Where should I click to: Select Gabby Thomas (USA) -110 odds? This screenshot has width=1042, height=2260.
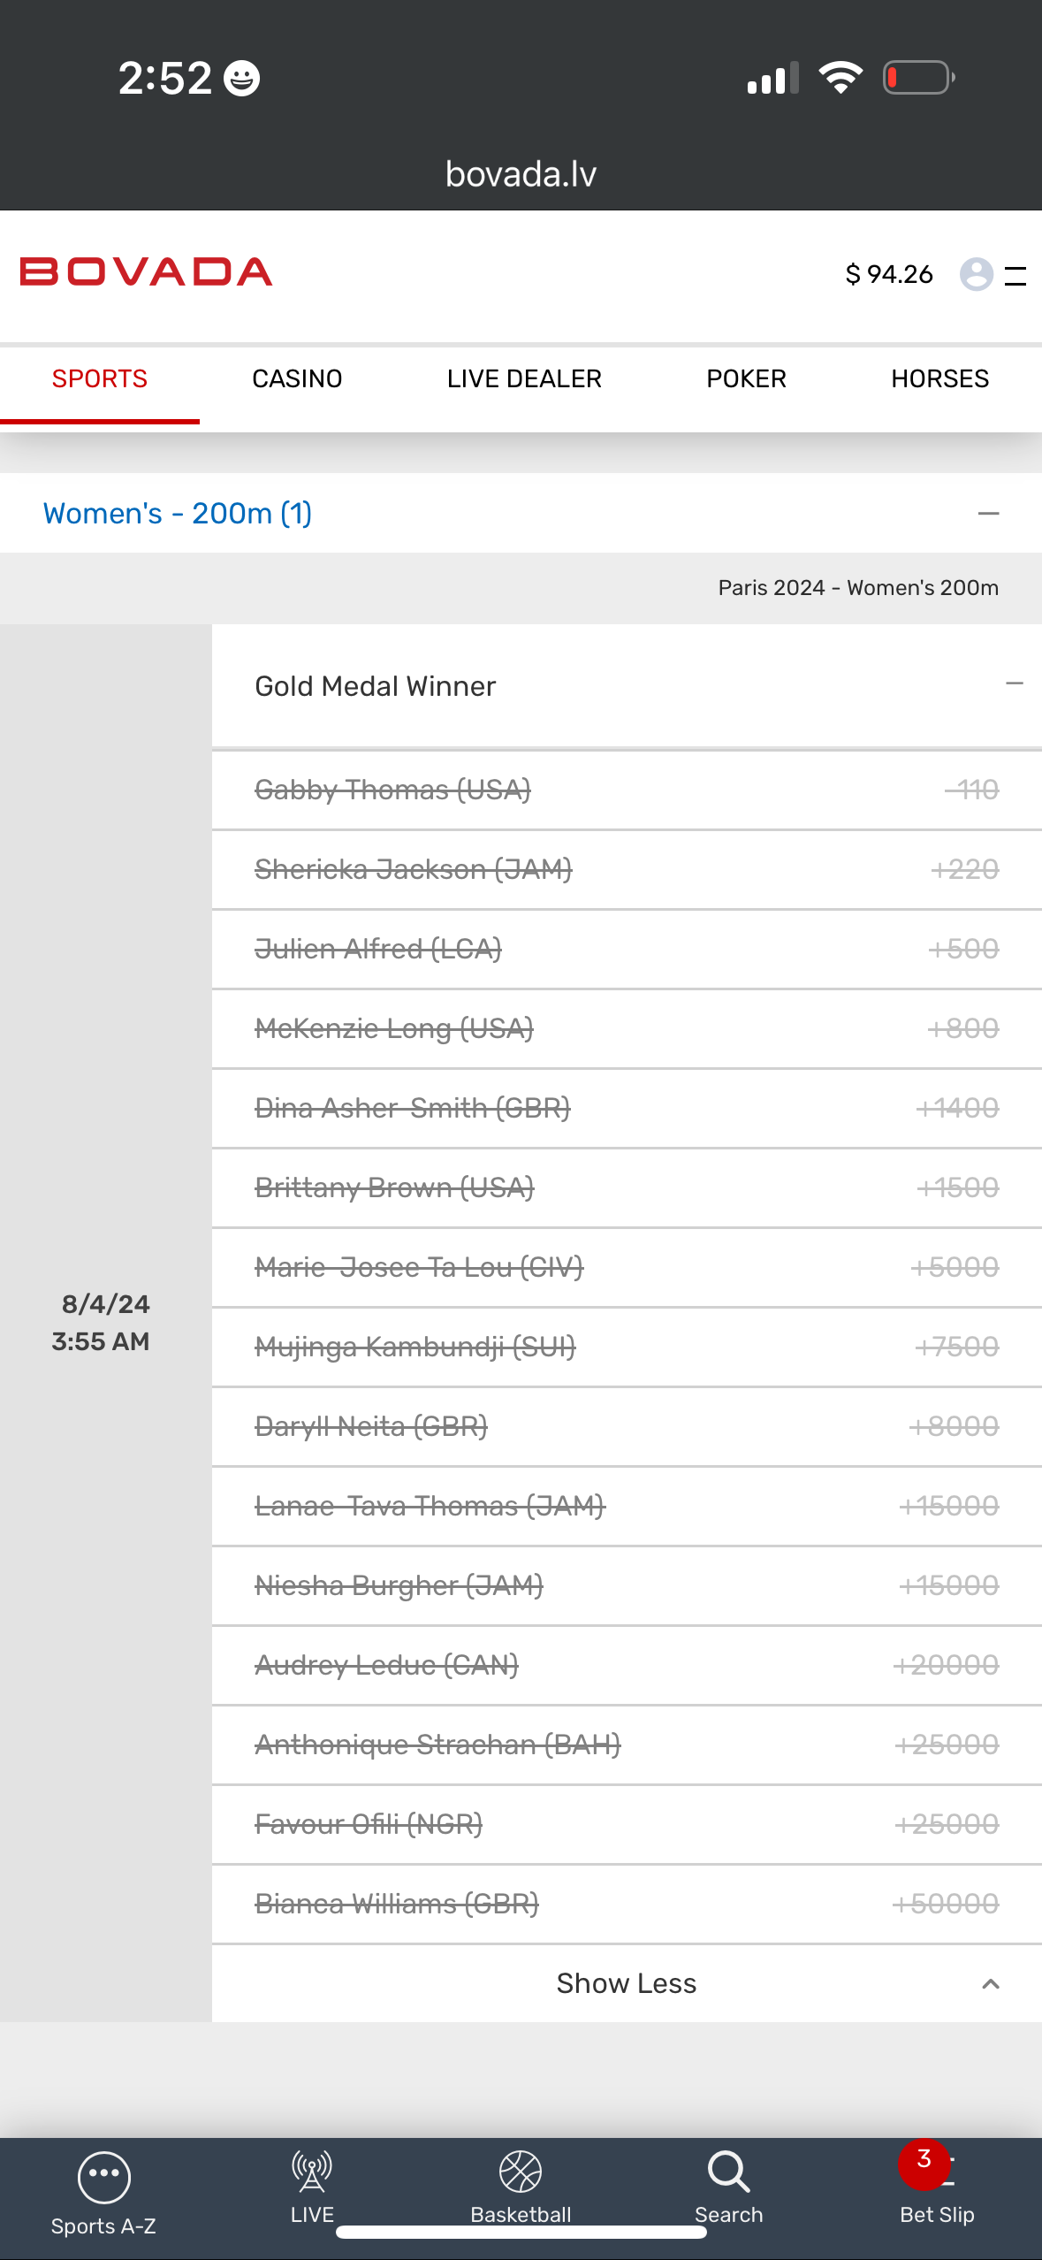tap(972, 790)
